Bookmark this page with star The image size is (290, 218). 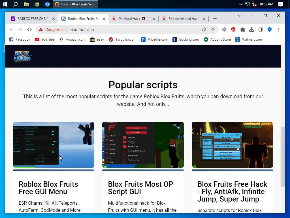pyautogui.click(x=213, y=30)
